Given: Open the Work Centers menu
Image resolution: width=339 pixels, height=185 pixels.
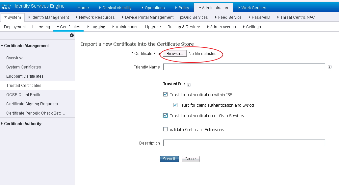Looking at the screenshot, I should (252, 8).
